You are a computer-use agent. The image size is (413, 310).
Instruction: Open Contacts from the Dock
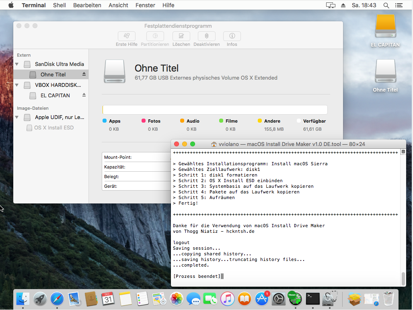[x=91, y=299]
